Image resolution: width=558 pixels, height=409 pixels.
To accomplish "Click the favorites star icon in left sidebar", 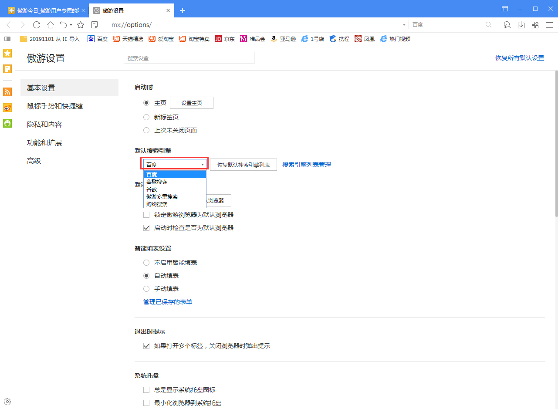I will [7, 53].
